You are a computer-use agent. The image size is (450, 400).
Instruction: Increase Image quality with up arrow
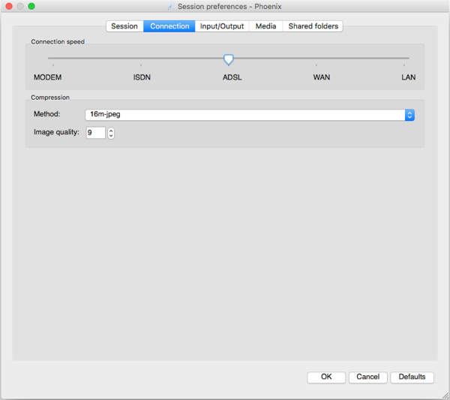coord(111,130)
